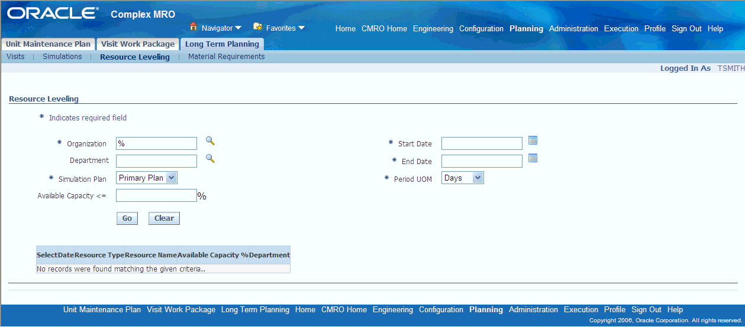
Task: Switch to the Unit Maintenance Plan tab
Action: coord(49,44)
